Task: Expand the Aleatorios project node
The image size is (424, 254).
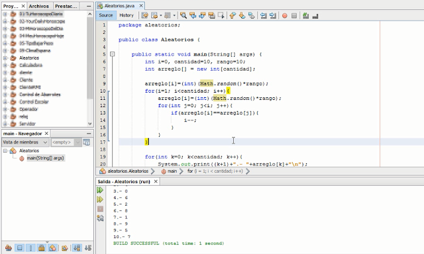Action: click(x=5, y=58)
